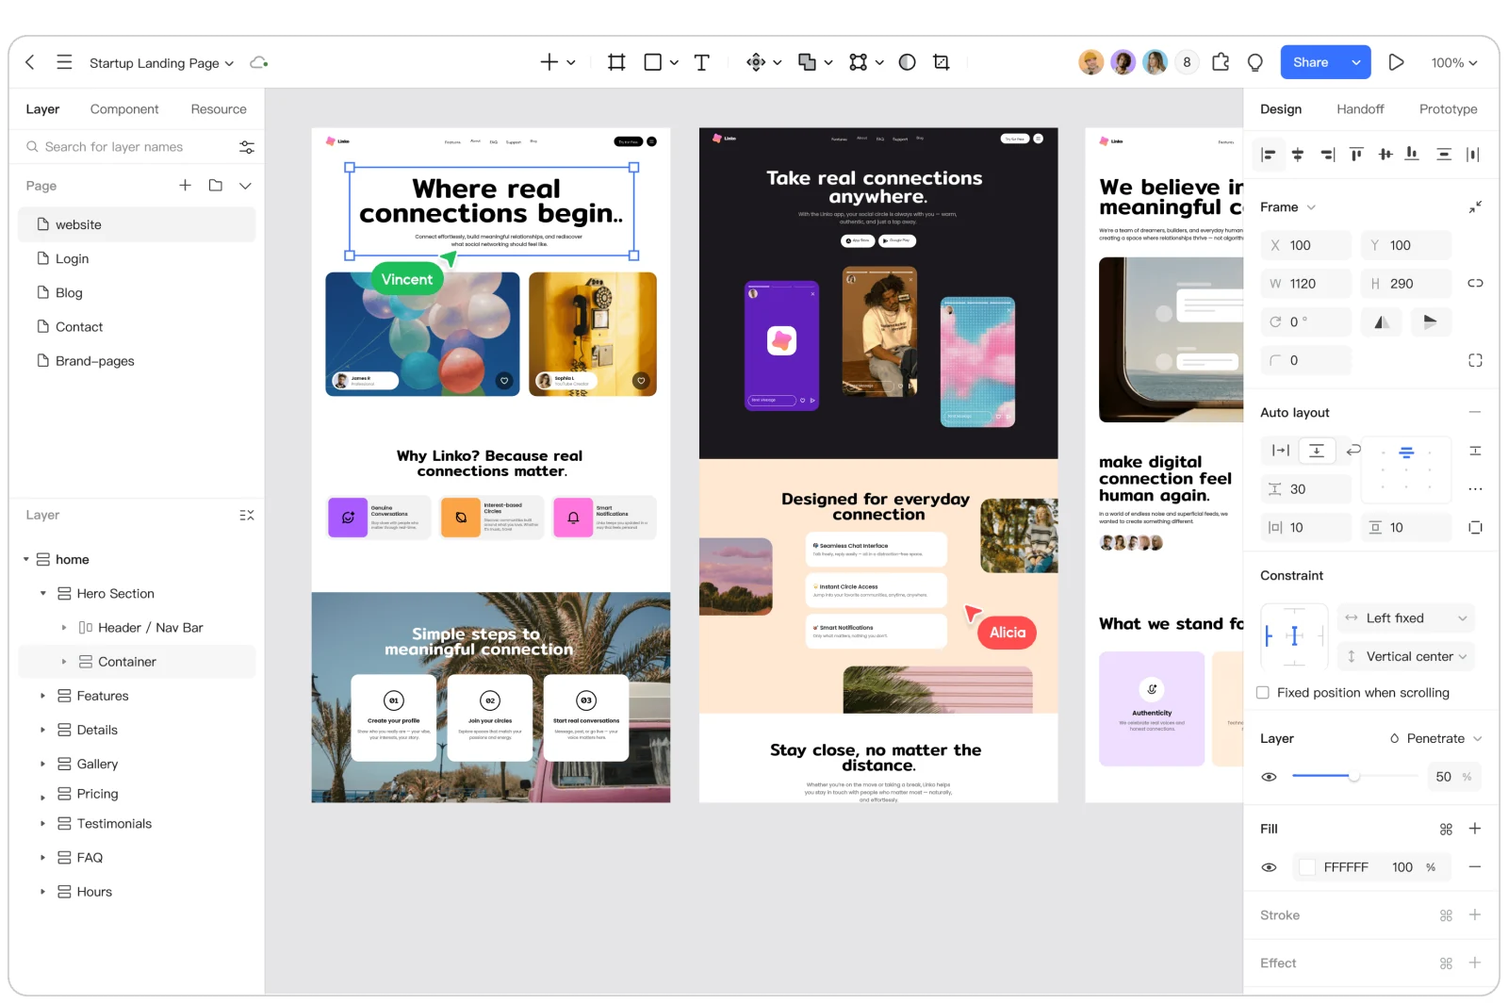Adjust the layer opacity slider
The image size is (1508, 1004).
(x=1354, y=777)
